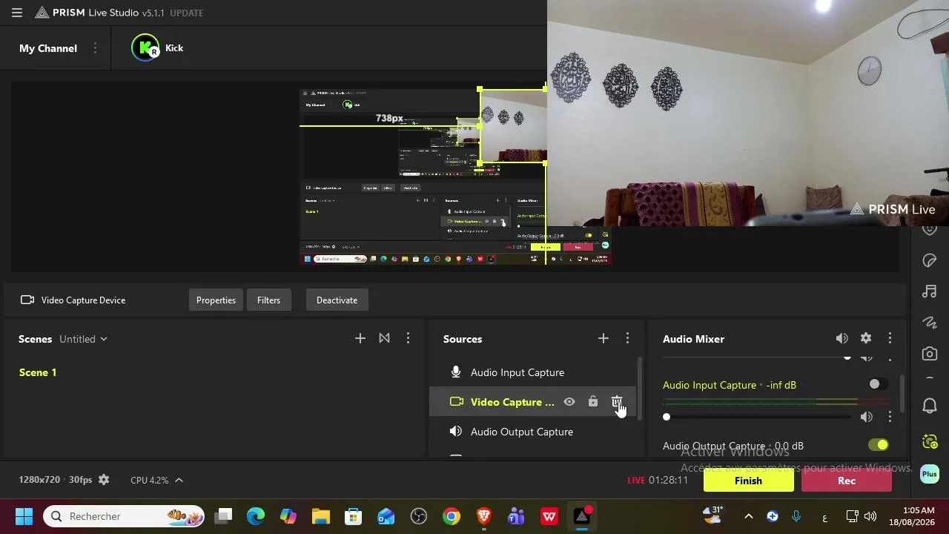Disable the Audio Output Capture switch

(879, 445)
